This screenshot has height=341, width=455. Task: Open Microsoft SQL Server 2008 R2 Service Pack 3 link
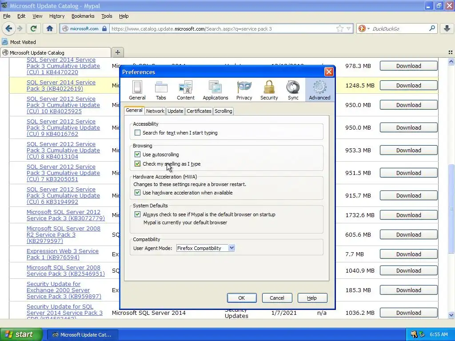63,234
